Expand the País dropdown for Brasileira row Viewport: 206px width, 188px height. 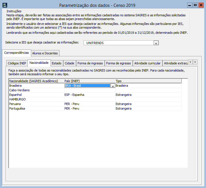point(113,86)
